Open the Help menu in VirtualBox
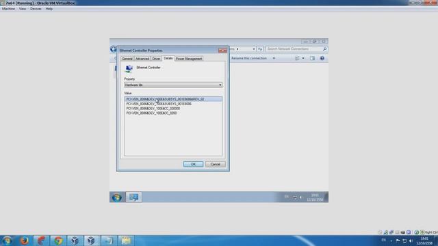Screen dimensions: 438x246 tap(49, 9)
